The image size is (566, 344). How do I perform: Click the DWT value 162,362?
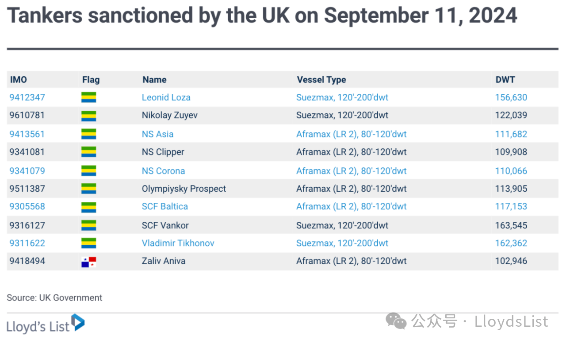(x=511, y=243)
